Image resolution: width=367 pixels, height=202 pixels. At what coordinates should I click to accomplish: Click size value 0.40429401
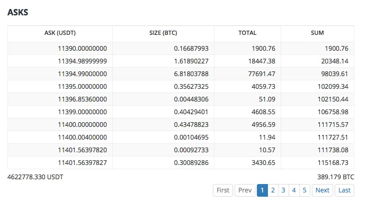tap(191, 112)
